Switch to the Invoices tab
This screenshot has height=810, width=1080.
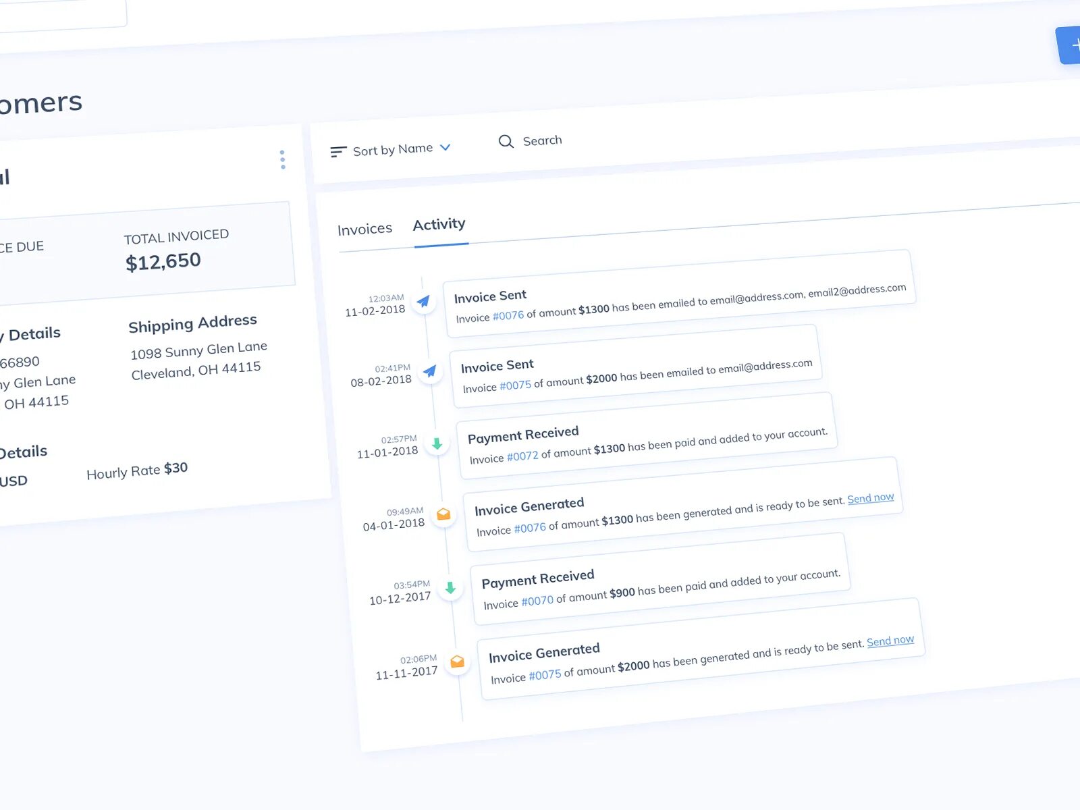[x=364, y=230]
